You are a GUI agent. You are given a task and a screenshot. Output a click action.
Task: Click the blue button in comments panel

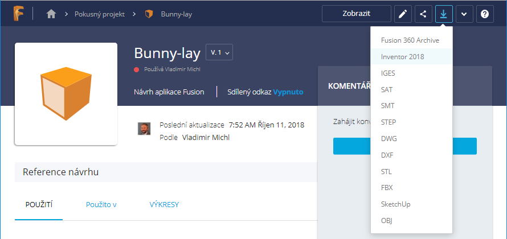pos(405,146)
